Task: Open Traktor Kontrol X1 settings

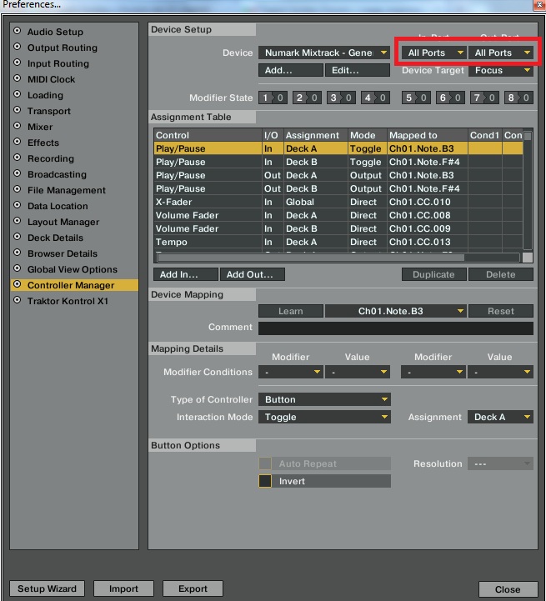Action: coord(68,301)
